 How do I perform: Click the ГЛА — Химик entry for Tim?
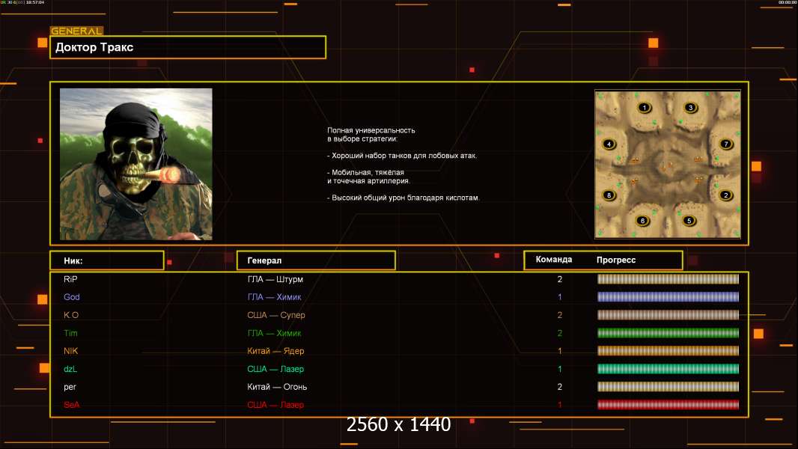(274, 333)
